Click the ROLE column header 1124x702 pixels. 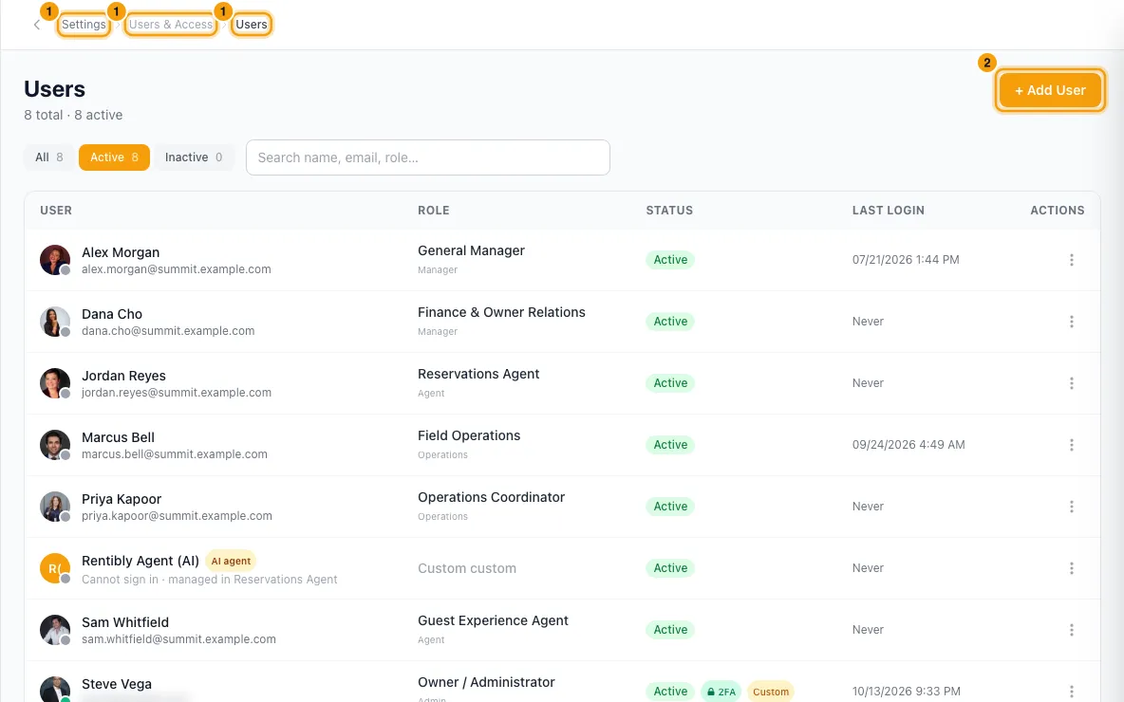click(x=434, y=211)
